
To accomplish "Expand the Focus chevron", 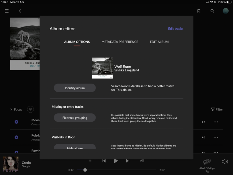I will [12, 109].
